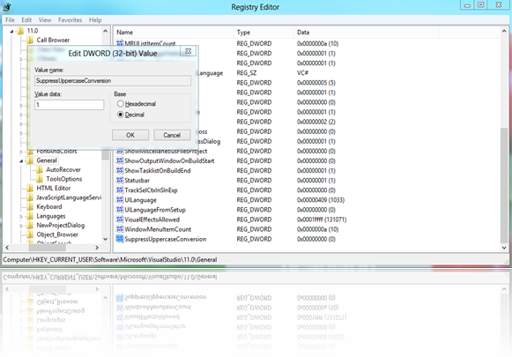Click the HTML Editor folder icon
The width and height of the screenshot is (512, 357).
click(x=30, y=188)
